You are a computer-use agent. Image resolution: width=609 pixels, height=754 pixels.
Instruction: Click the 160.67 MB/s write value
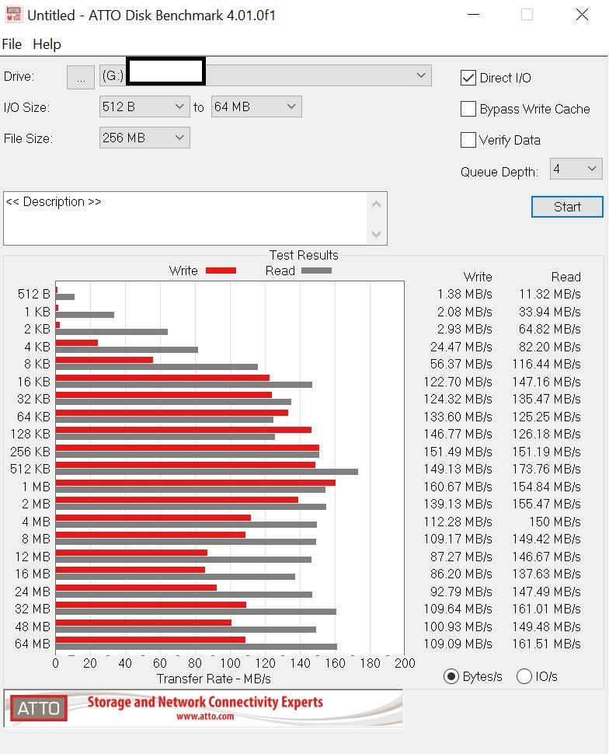[x=458, y=487]
